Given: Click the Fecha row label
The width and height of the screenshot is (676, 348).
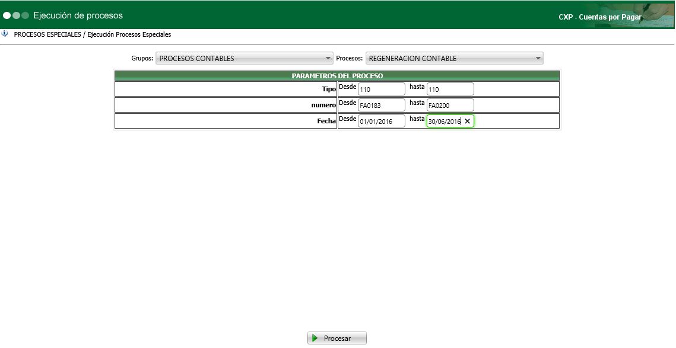Looking at the screenshot, I should tap(326, 121).
